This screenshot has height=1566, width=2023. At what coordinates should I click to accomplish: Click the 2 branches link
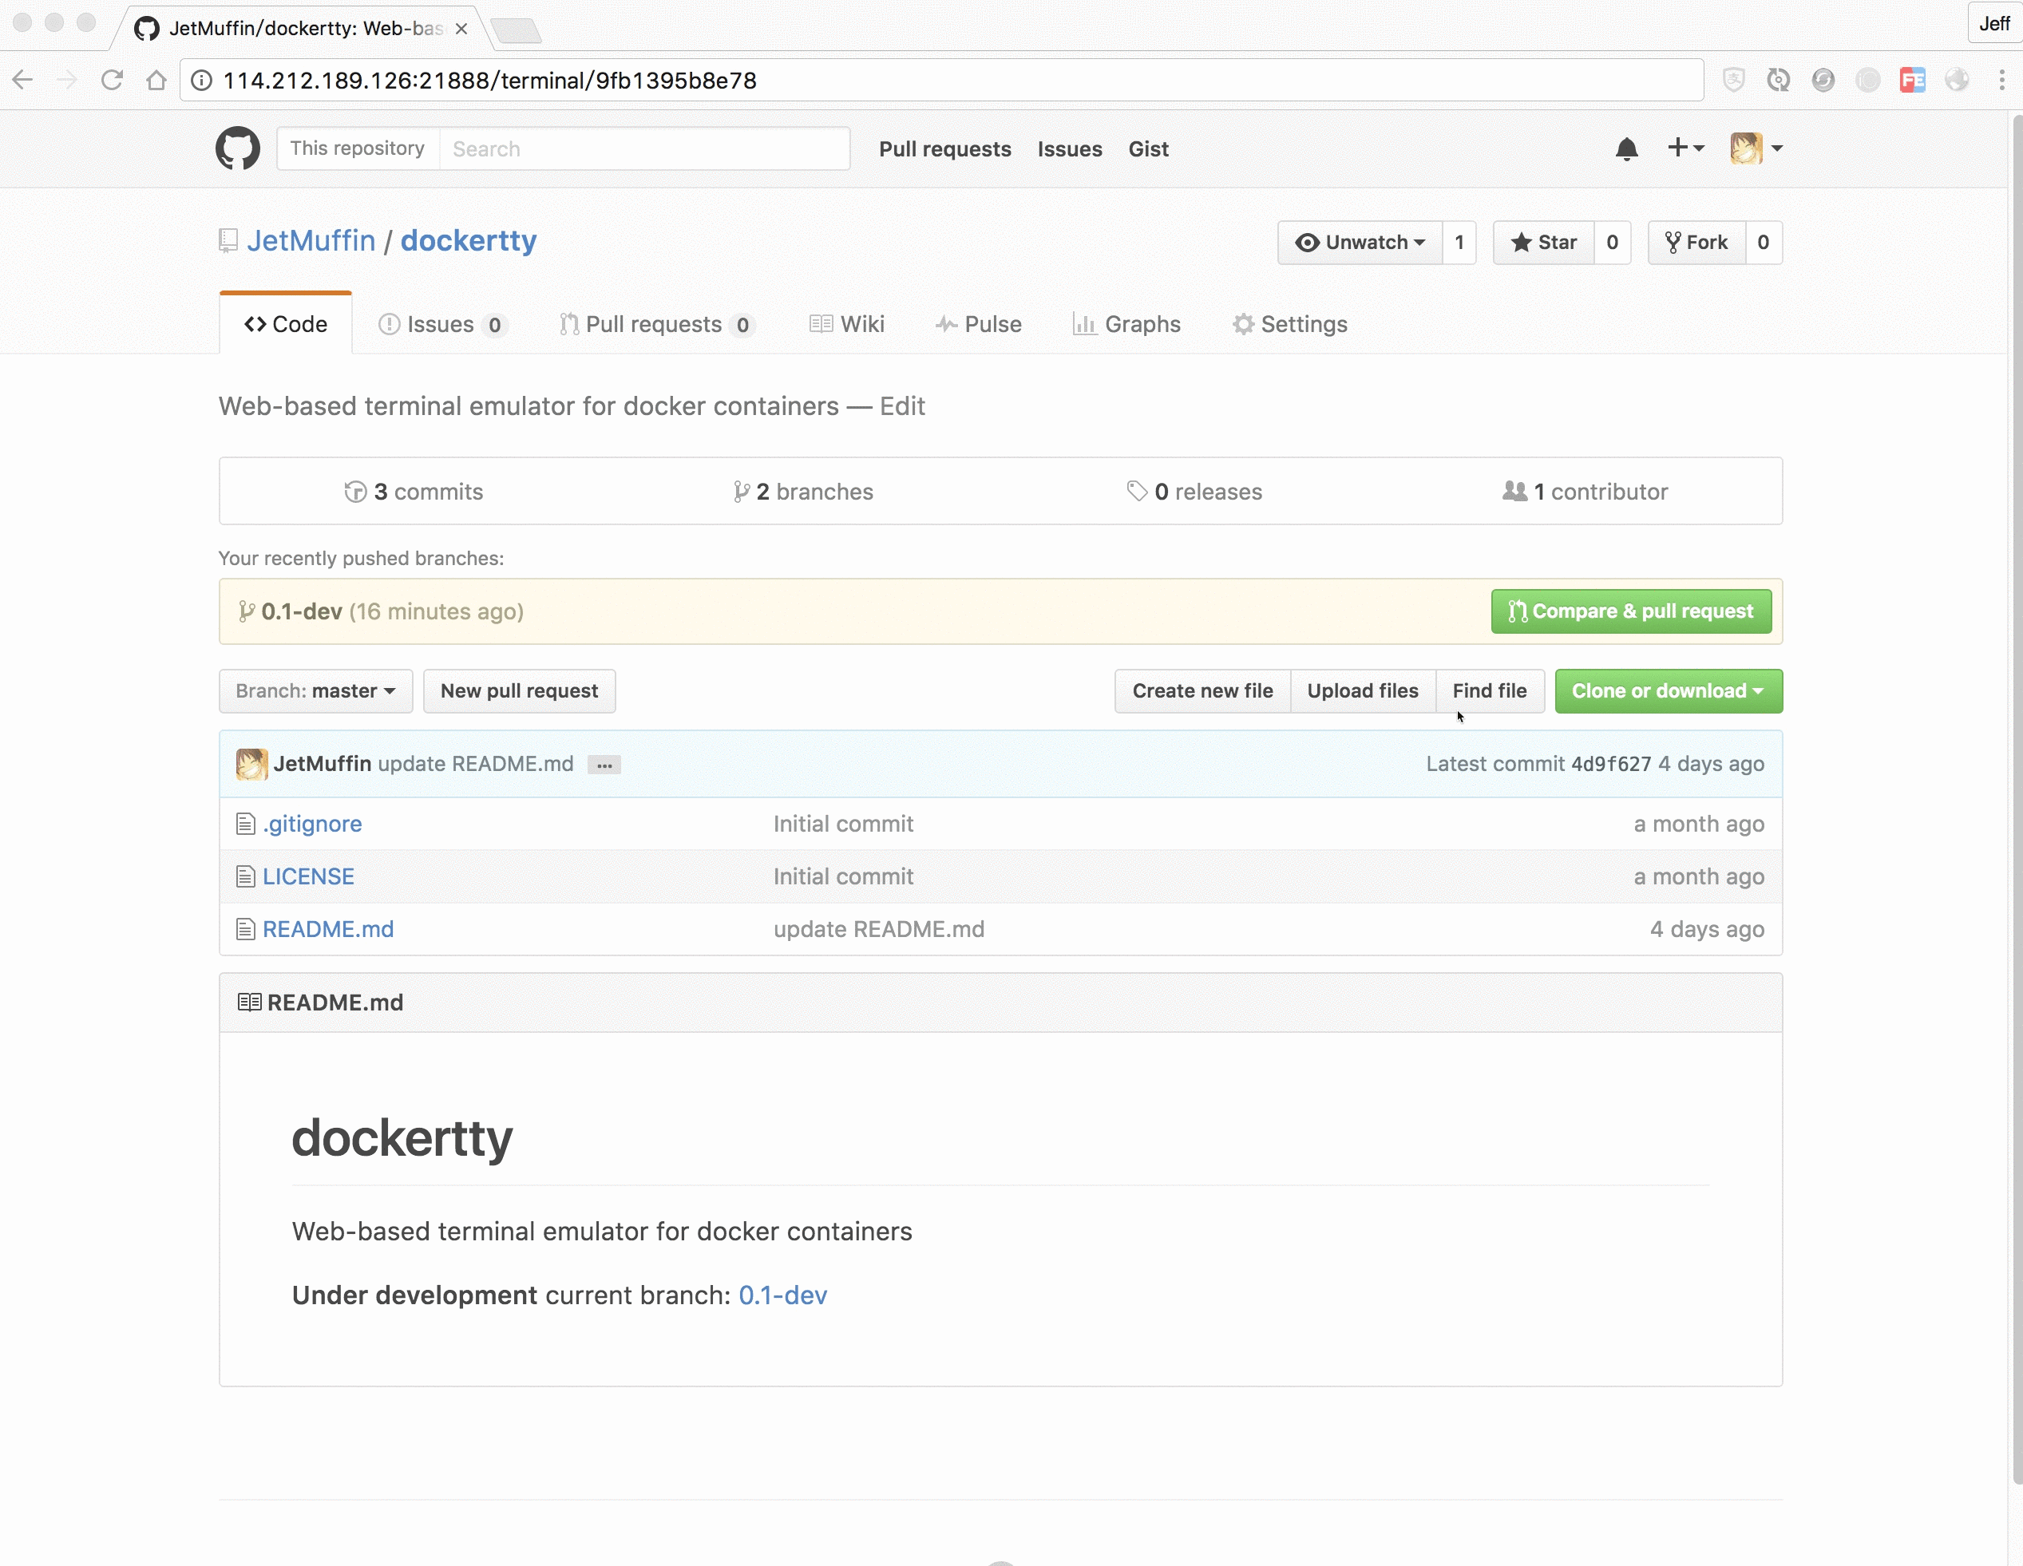pyautogui.click(x=803, y=492)
